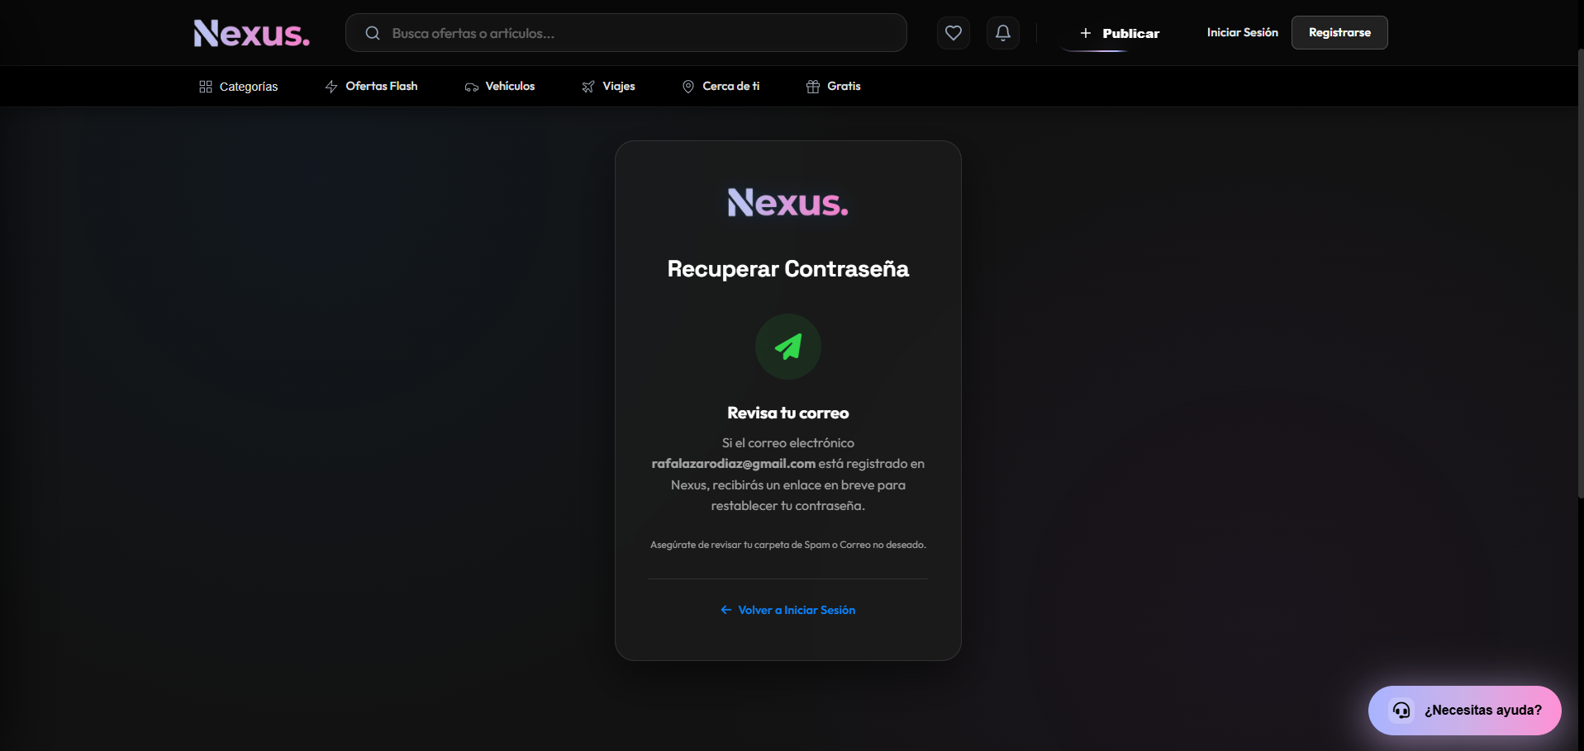Click the Publicar button
Viewport: 1584px width, 751px height.
pos(1120,33)
